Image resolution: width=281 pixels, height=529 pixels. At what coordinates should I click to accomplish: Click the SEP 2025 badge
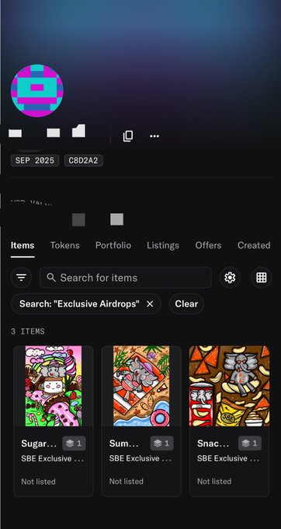(x=35, y=160)
